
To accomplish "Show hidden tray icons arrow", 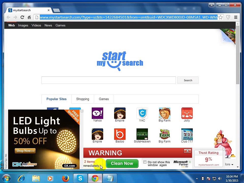I will point(197,178).
